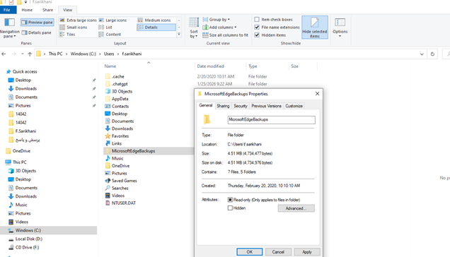Select Extra large icons layout
Image resolution: width=450 pixels, height=257 pixels.
(78, 20)
